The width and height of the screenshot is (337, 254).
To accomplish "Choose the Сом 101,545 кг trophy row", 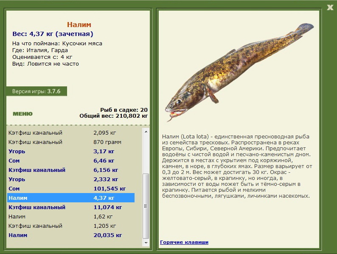I will (70, 188).
